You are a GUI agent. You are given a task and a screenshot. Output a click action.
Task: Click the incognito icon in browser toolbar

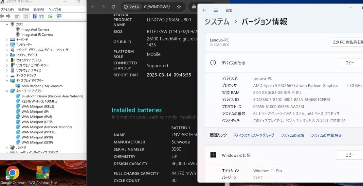(x=194, y=7)
